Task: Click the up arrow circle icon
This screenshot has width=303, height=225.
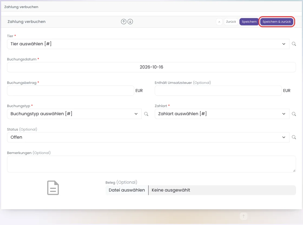Action: pyautogui.click(x=124, y=22)
